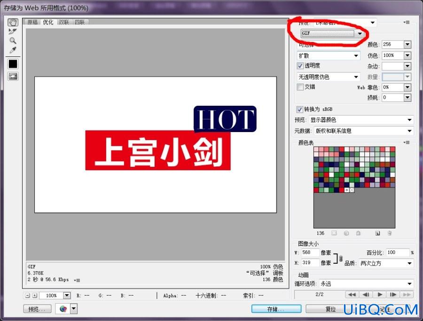The width and height of the screenshot is (423, 321).
Task: Map selected colors to transparent icon
Action: (x=334, y=233)
